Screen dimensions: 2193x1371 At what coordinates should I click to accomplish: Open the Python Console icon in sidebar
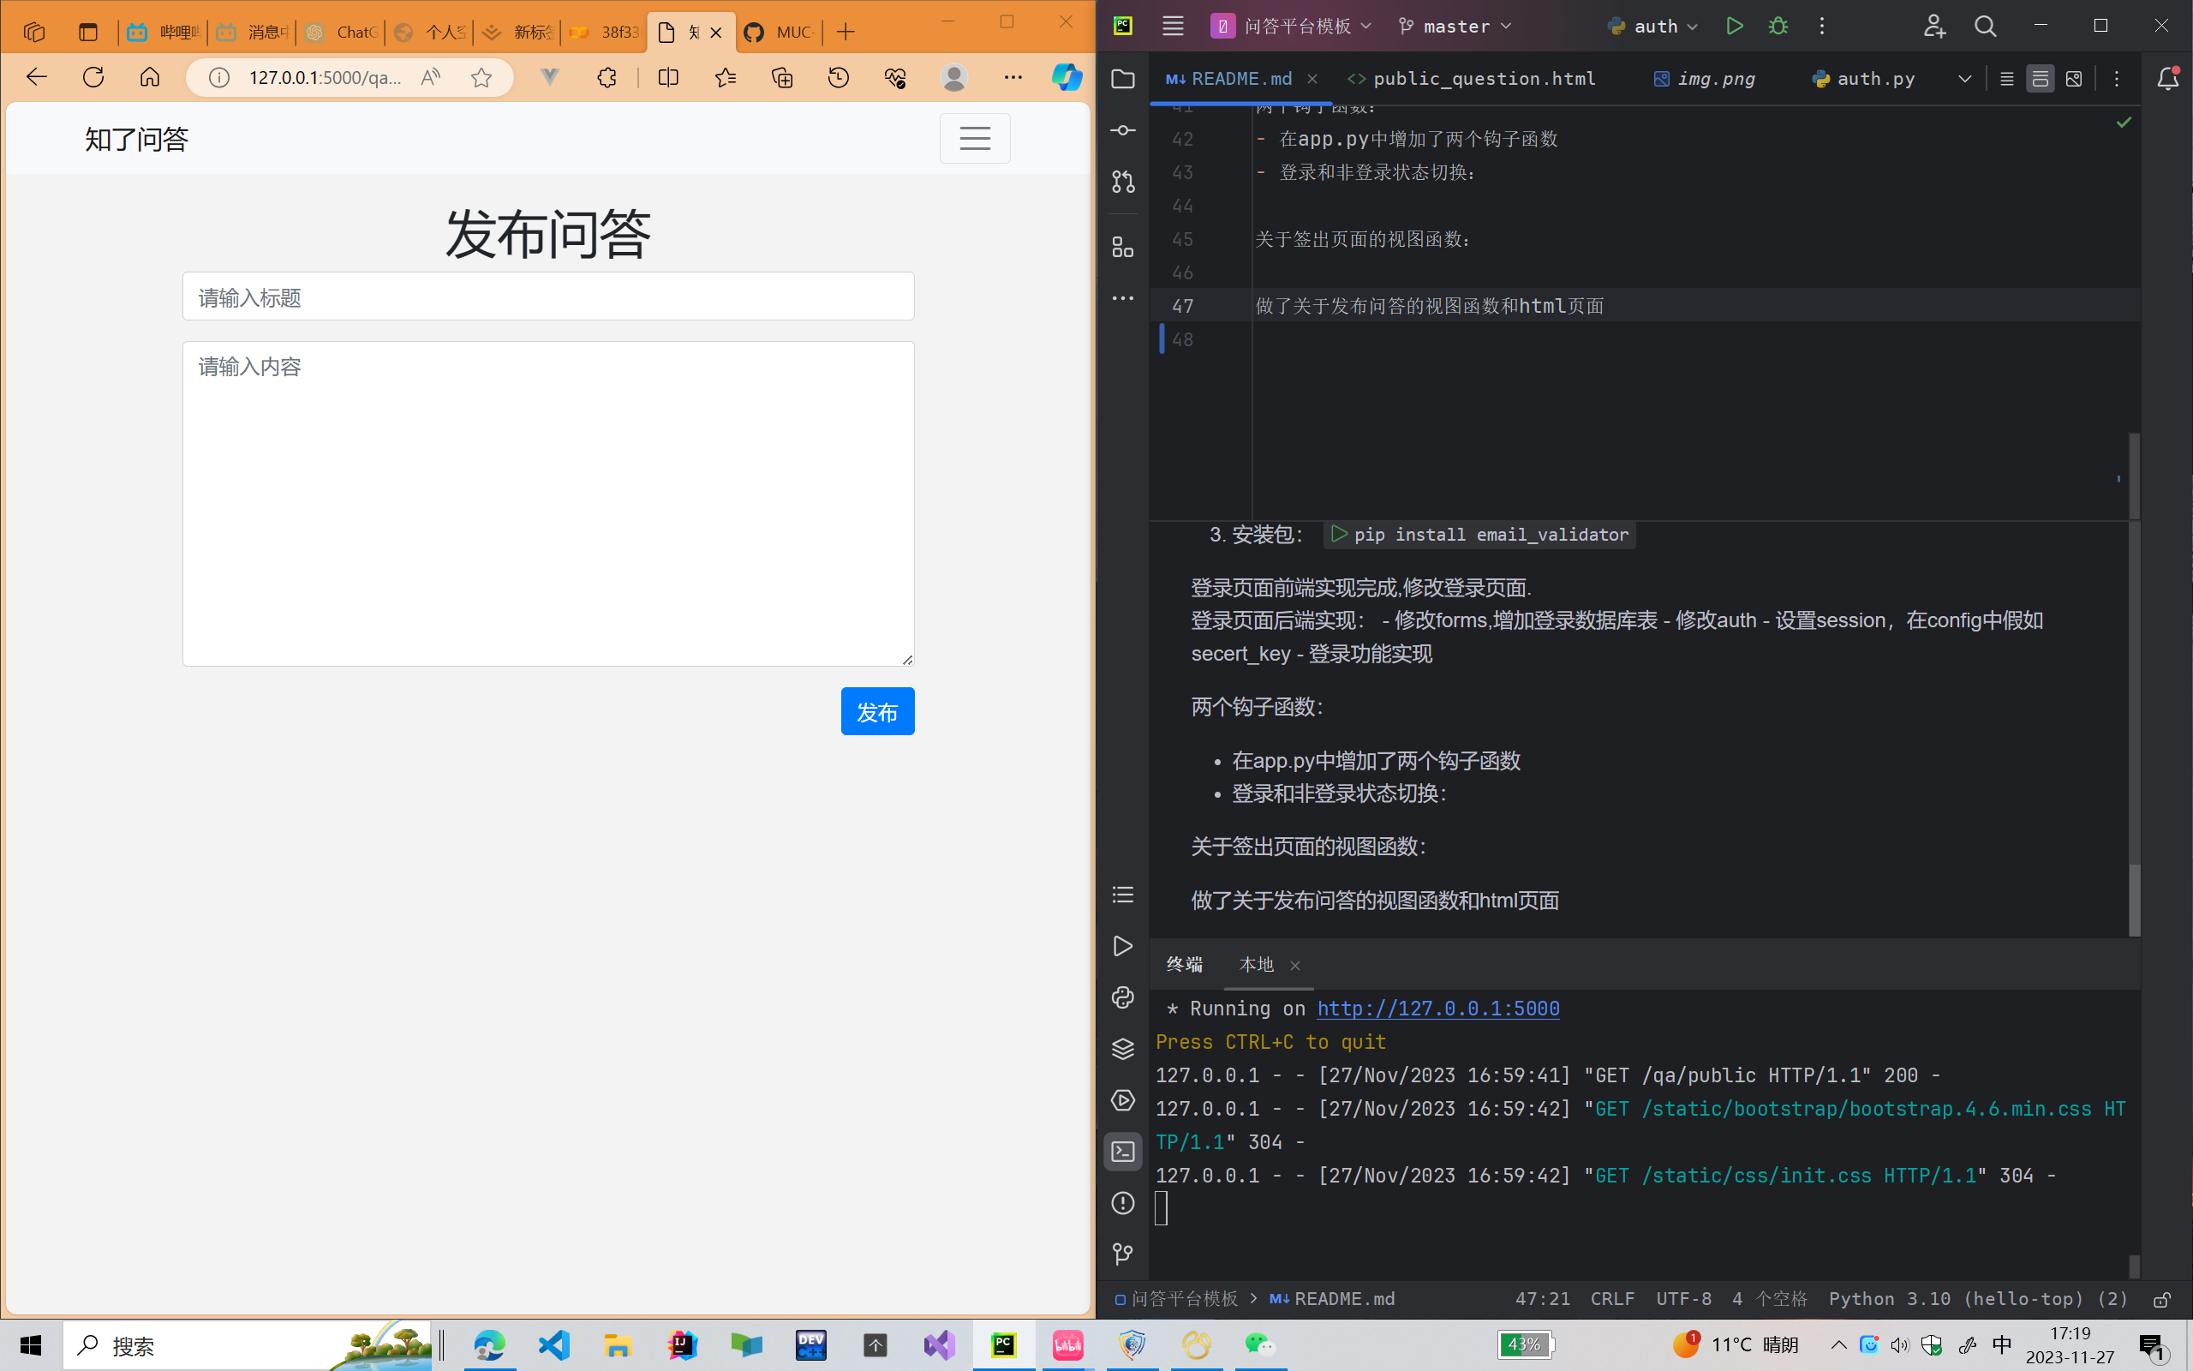[x=1123, y=997]
